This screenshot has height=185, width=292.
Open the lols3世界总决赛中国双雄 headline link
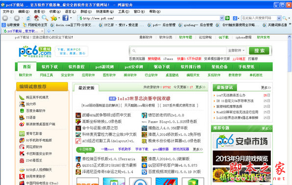144,99
